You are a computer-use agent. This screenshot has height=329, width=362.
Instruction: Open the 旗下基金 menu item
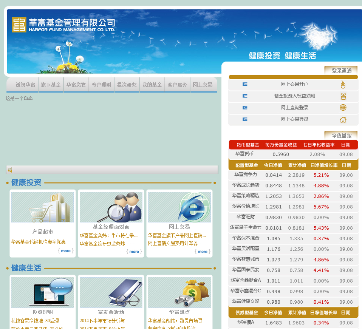pyautogui.click(x=51, y=85)
